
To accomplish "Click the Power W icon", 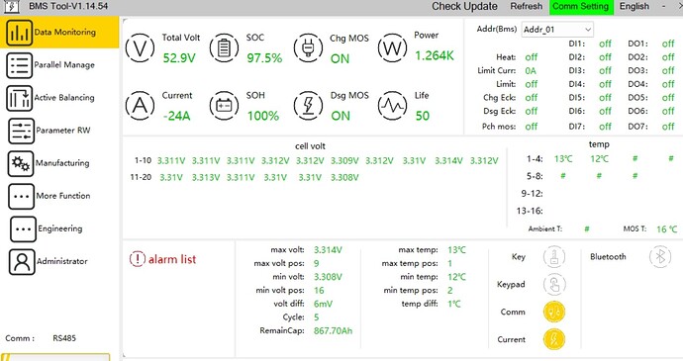I will pos(392,47).
